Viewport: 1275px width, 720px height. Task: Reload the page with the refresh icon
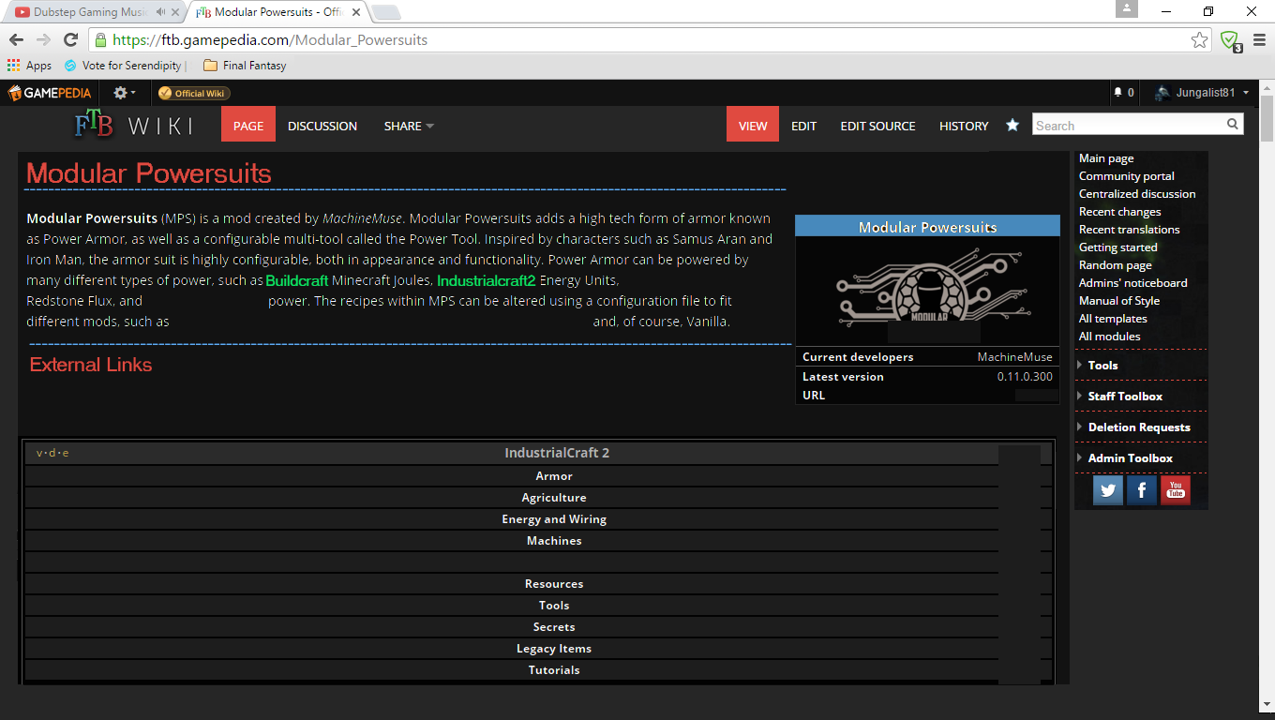pos(70,39)
